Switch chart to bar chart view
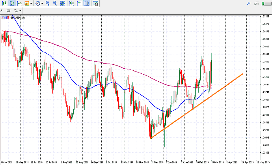Image resolution: width=272 pixels, height=165 pixels. (x=4, y=4)
